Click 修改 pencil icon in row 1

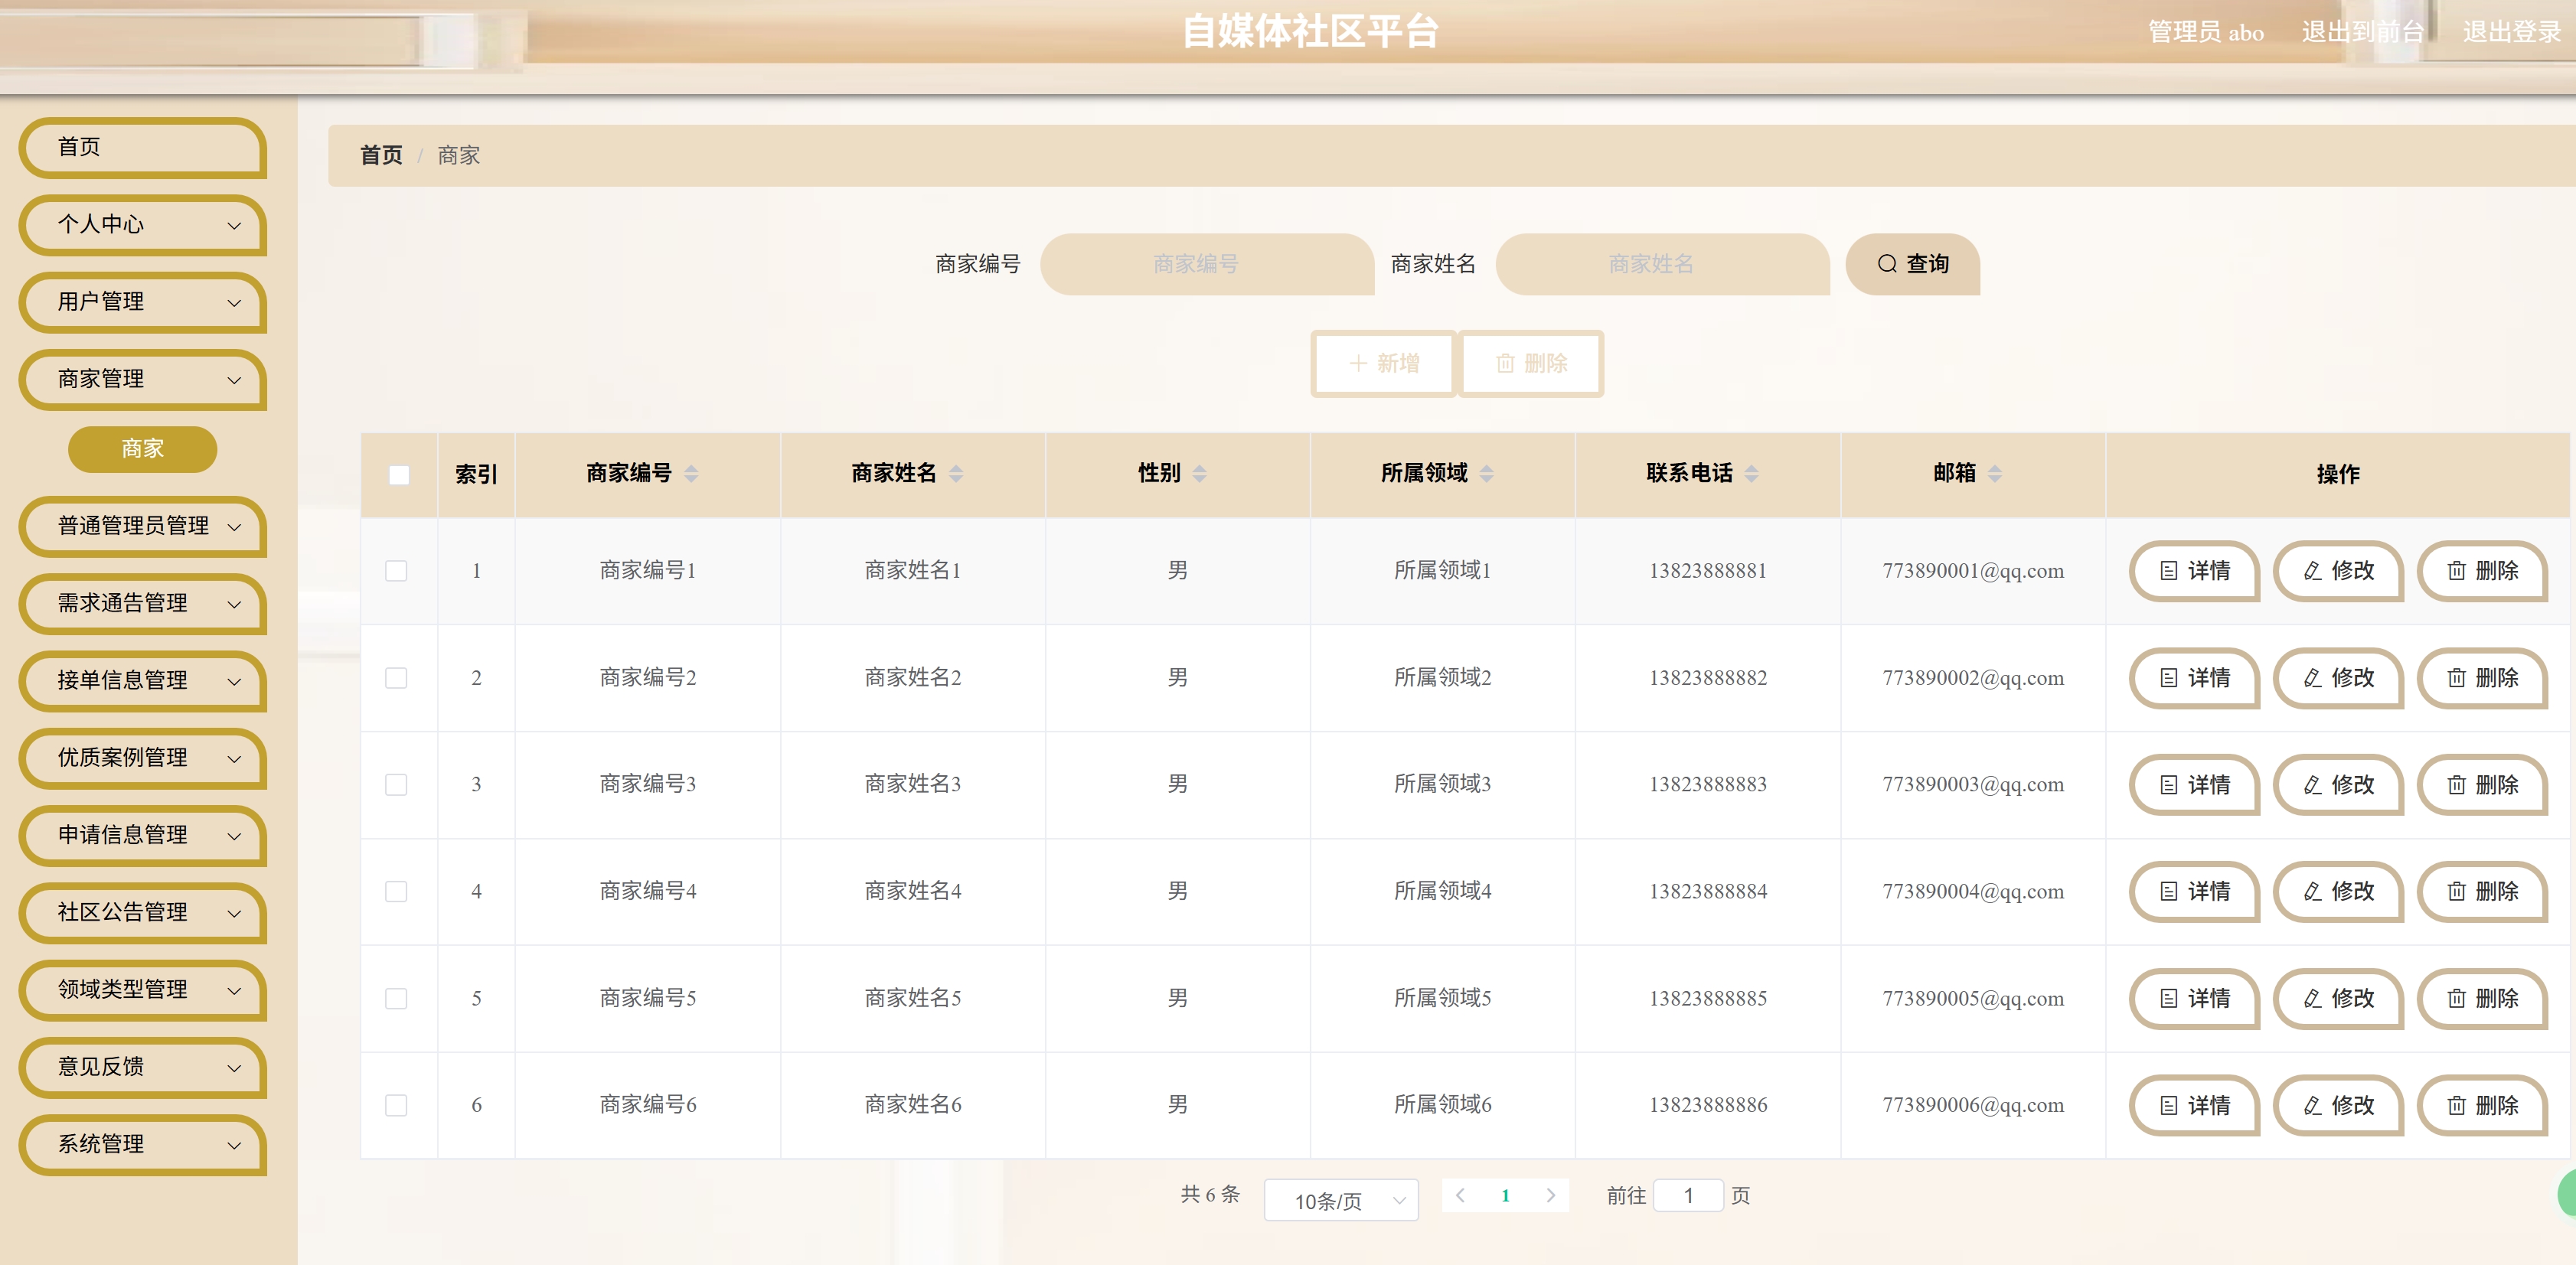pos(2312,571)
